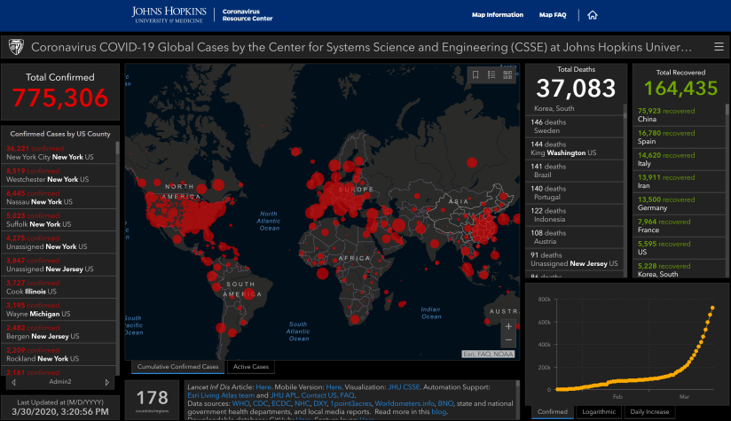Select the Cumulative Confirmed Cases tab

click(178, 367)
